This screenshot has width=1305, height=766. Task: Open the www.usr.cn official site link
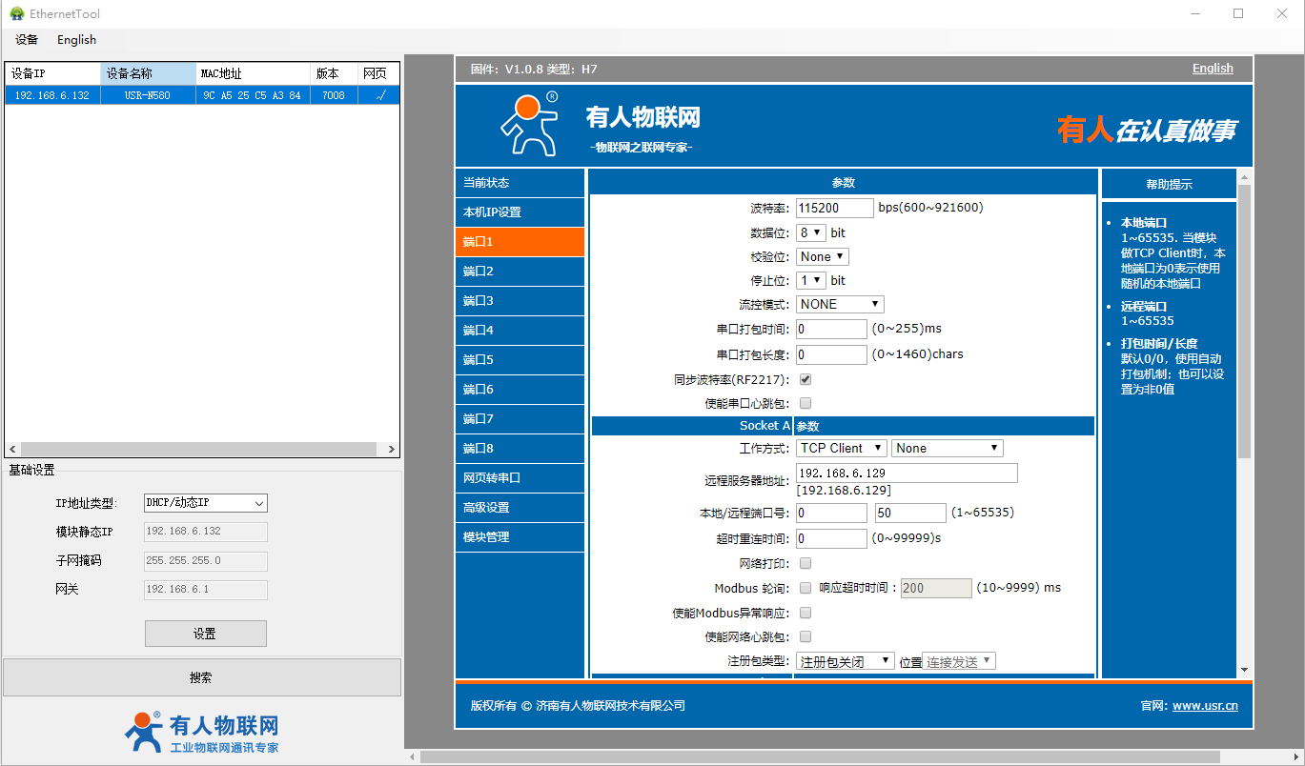(x=1205, y=706)
